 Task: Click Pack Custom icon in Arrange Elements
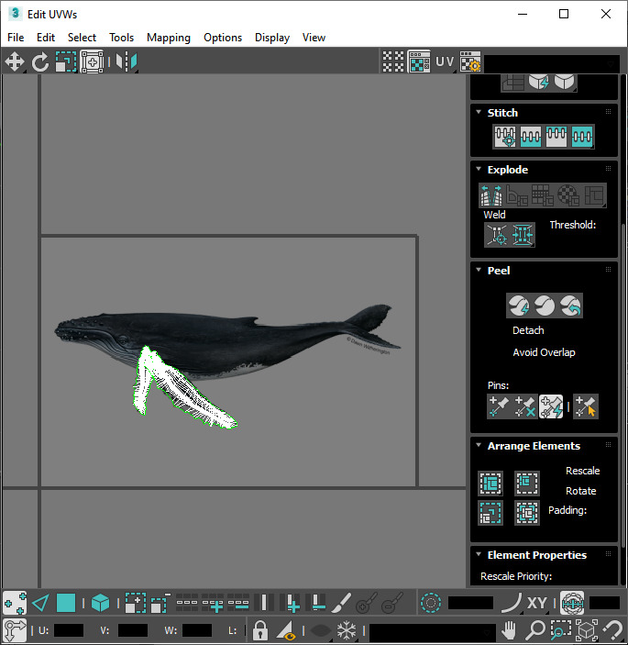pos(490,484)
